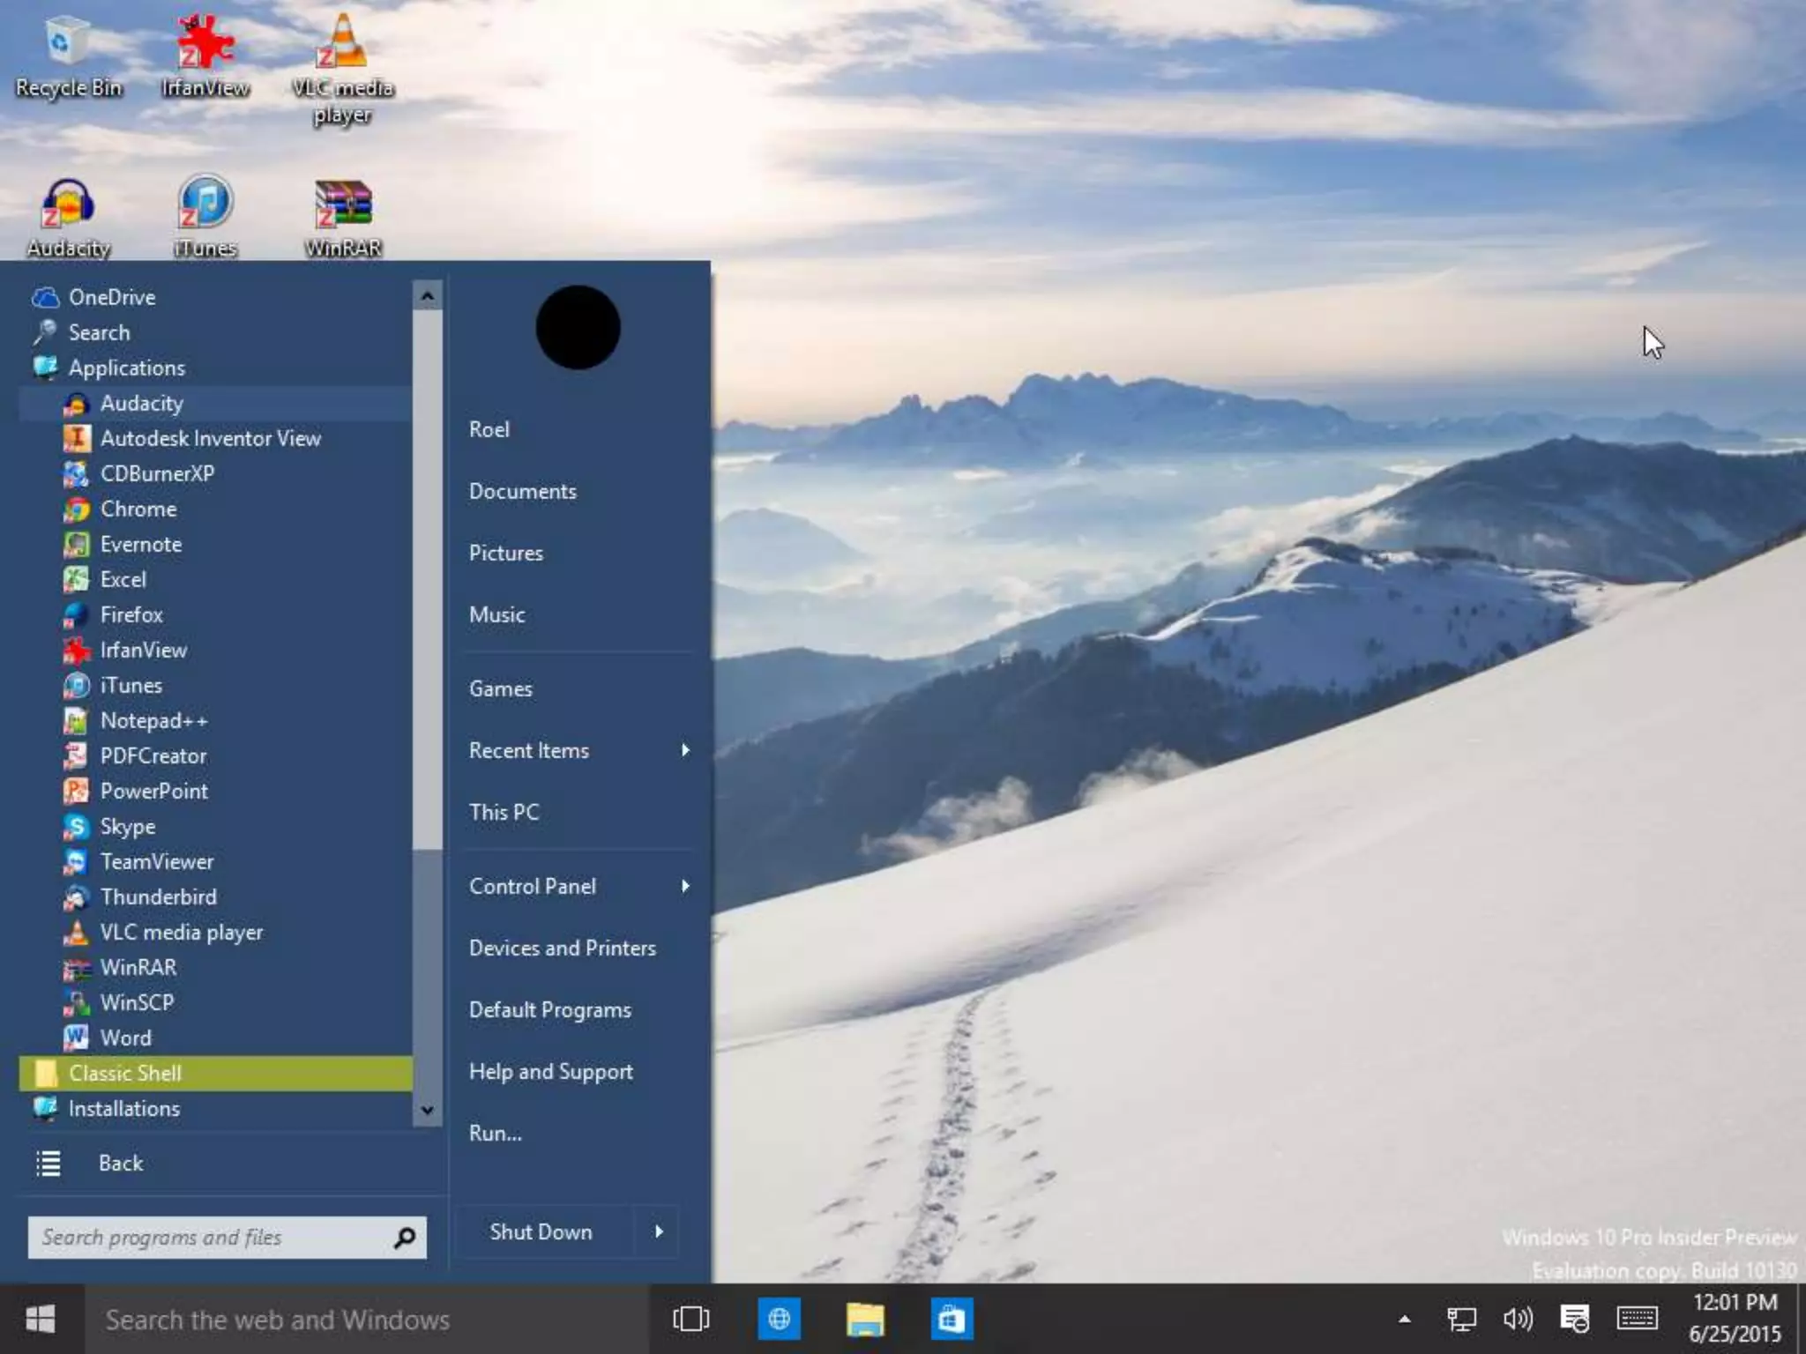Viewport: 1806px width, 1354px height.
Task: Launch Evernote from the Applications list
Action: click(x=215, y=544)
